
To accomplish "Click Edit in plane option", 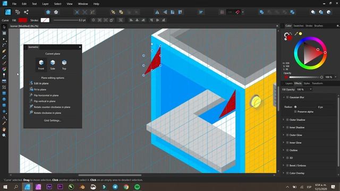I will pyautogui.click(x=39, y=83).
